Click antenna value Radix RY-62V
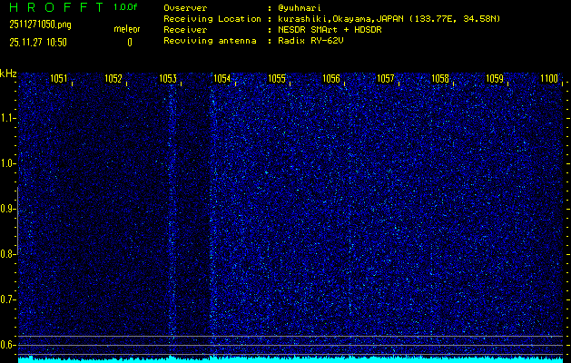 tap(310, 41)
